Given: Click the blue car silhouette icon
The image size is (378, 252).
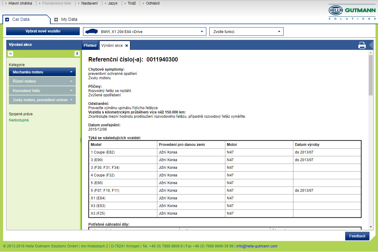Looking at the screenshot, I should pyautogui.click(x=91, y=31).
